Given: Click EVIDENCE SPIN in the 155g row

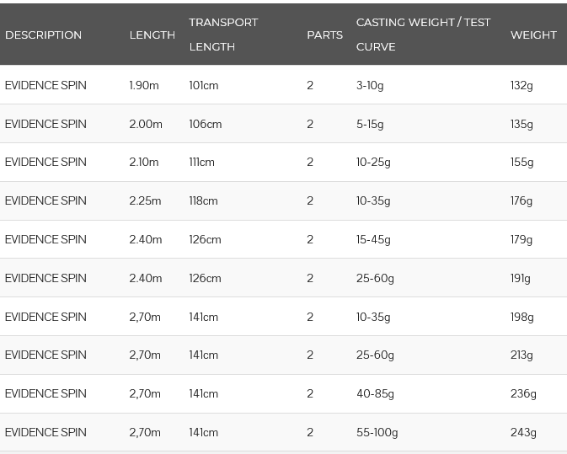Looking at the screenshot, I should 45,162.
